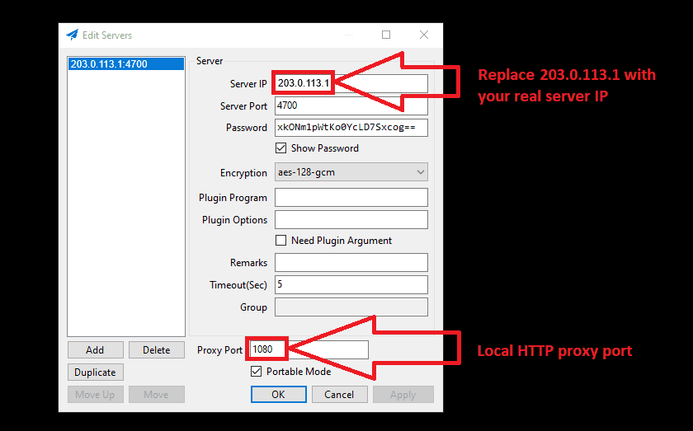Cancel editing the servers
The height and width of the screenshot is (431, 693).
pos(339,395)
